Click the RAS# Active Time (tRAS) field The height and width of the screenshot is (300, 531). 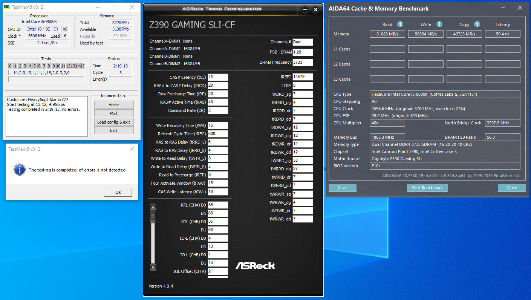click(x=218, y=102)
